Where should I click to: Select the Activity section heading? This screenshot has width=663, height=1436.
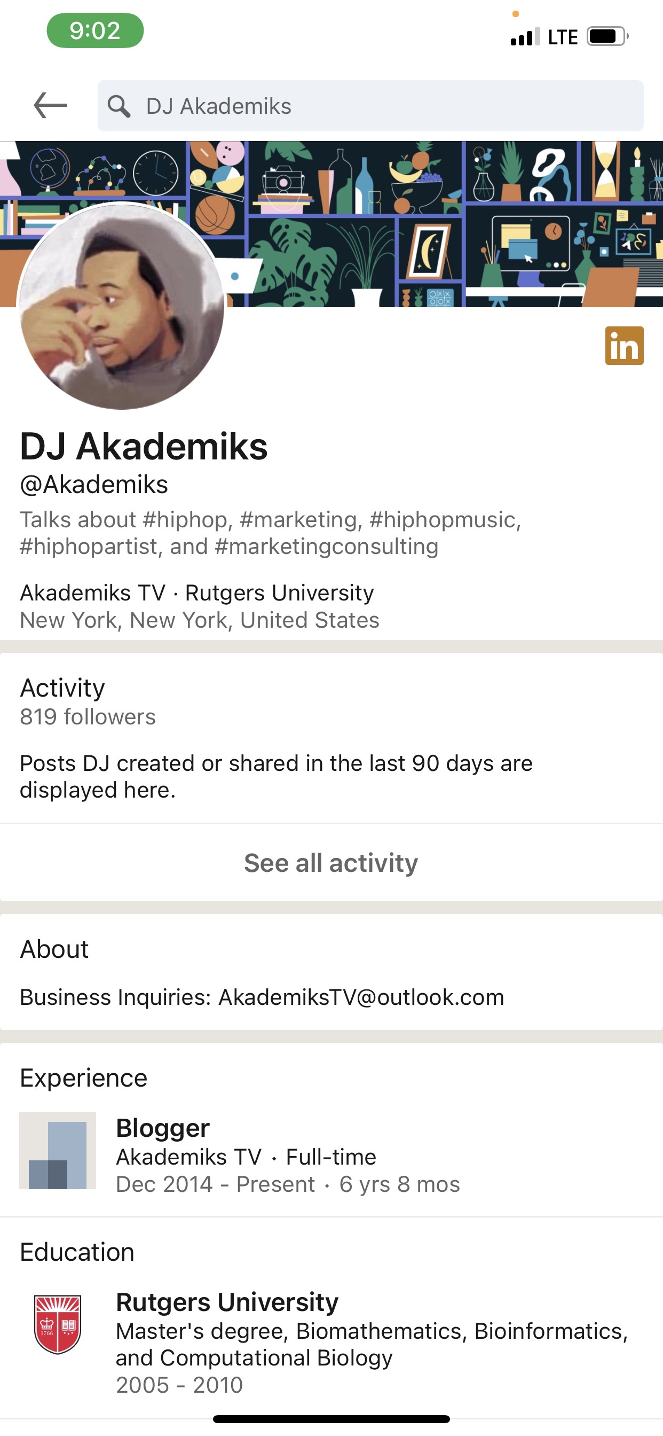[62, 688]
